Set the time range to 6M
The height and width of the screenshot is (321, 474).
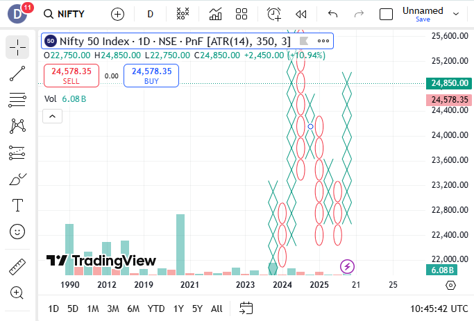coord(133,309)
